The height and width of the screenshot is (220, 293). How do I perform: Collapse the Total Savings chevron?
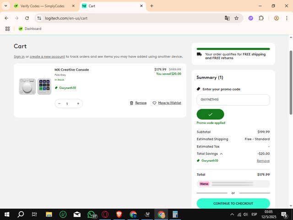pyautogui.click(x=221, y=154)
